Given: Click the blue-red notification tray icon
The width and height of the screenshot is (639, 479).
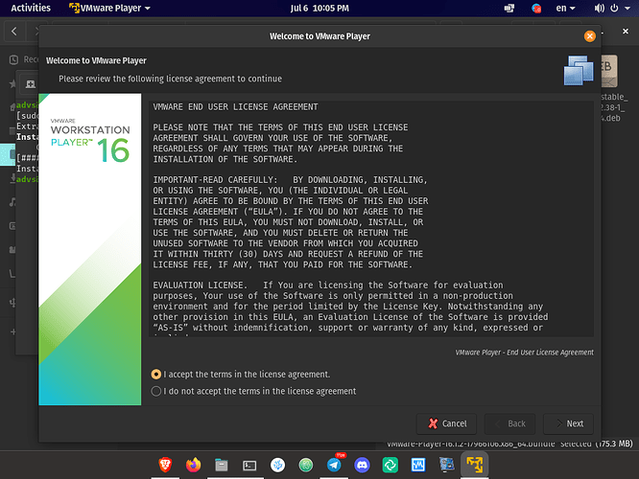Looking at the screenshot, I should click(x=536, y=8).
